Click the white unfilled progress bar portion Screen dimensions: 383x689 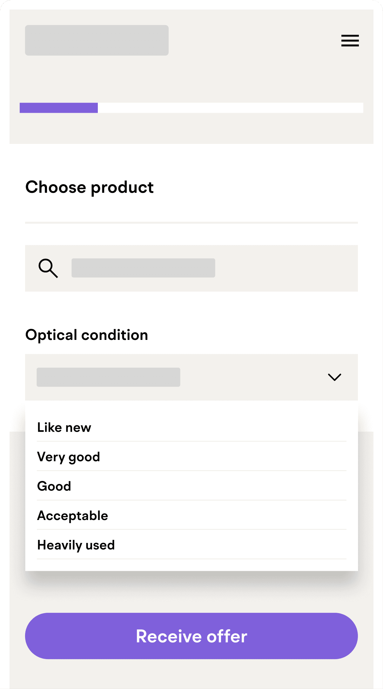tap(230, 108)
